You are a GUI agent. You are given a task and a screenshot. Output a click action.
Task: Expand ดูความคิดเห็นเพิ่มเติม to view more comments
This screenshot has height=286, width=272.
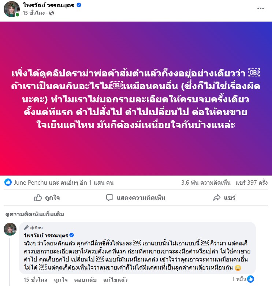35,214
